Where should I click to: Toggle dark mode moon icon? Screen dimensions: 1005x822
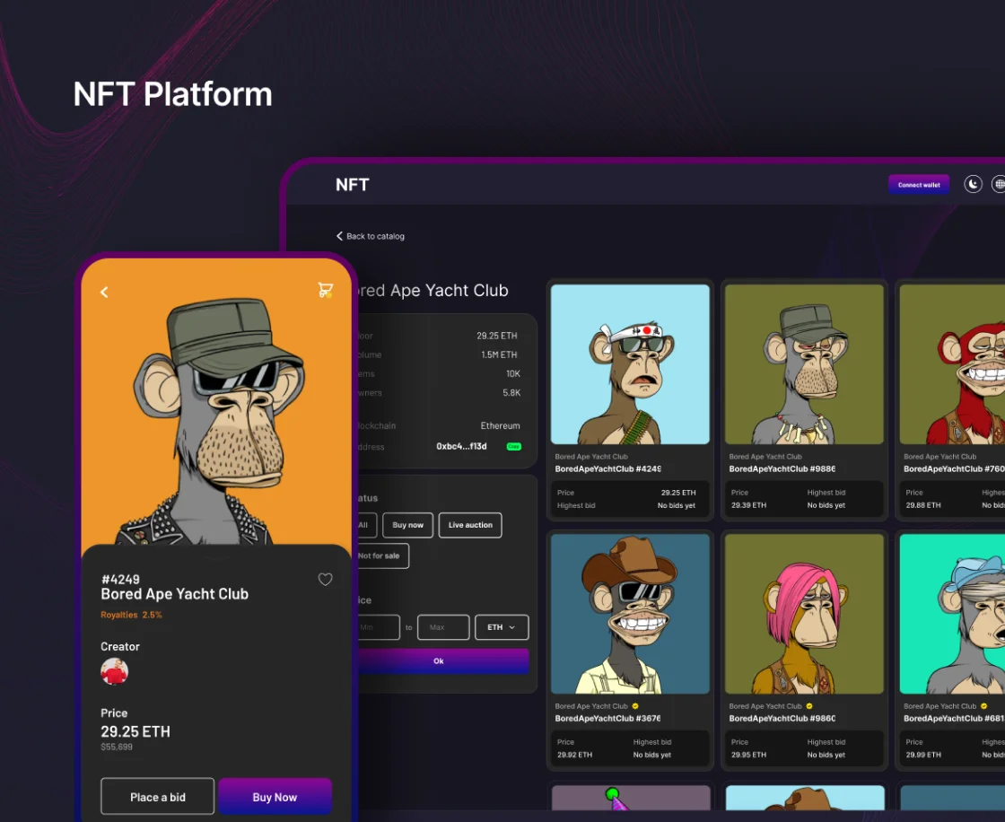click(973, 184)
